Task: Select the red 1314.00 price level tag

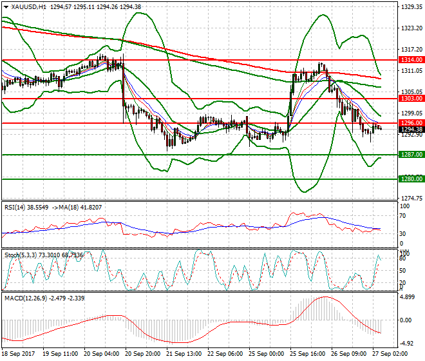Action: pos(411,60)
